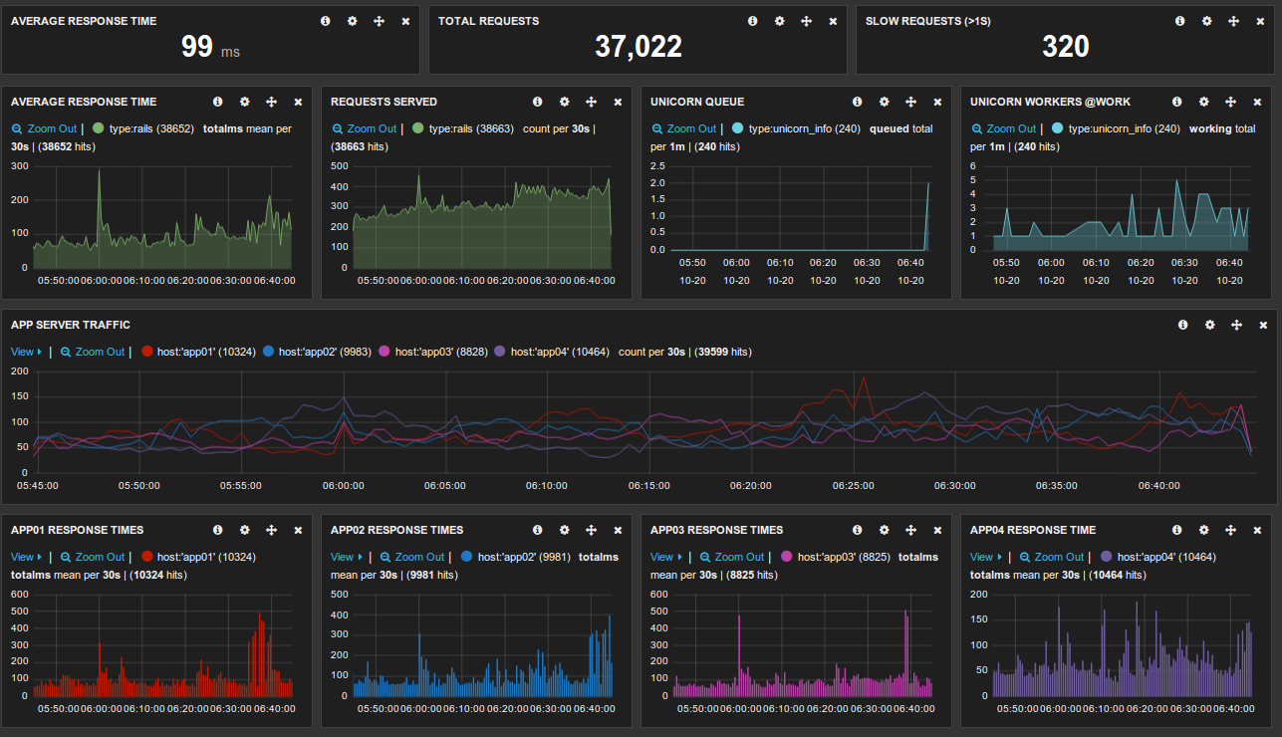Click the 37,022 total requests value
The image size is (1282, 737).
[639, 47]
